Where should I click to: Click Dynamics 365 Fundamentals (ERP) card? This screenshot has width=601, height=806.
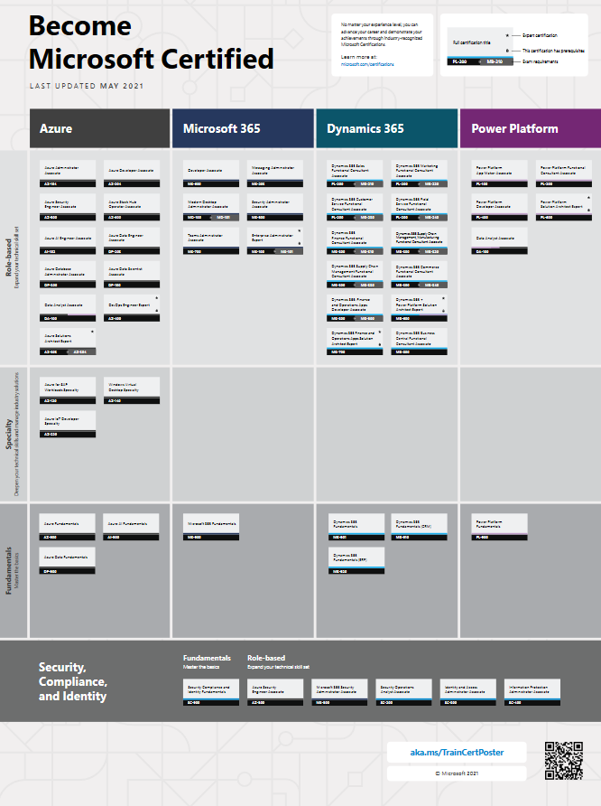click(356, 561)
